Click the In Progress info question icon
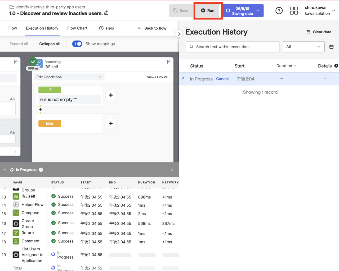This screenshot has width=339, height=271. 41,170
